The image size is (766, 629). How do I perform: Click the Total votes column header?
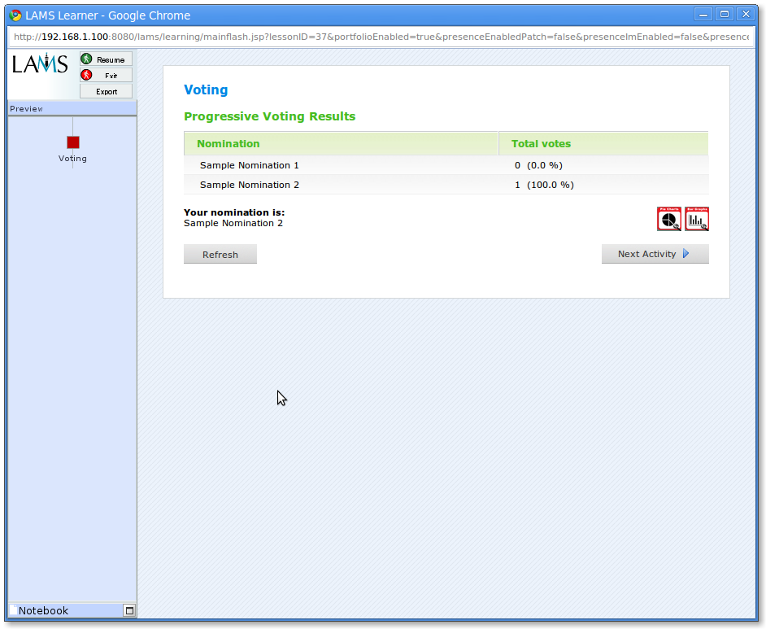(x=541, y=143)
